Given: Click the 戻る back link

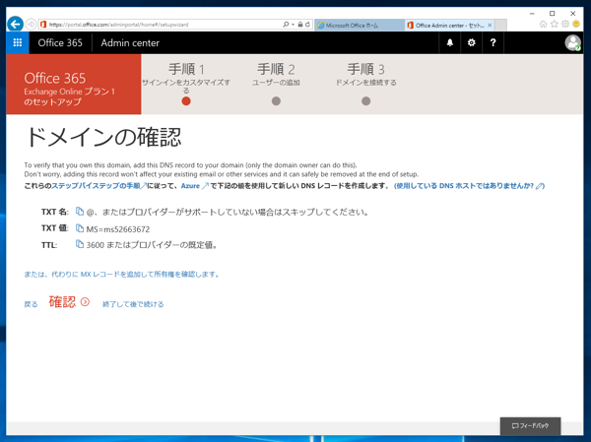Looking at the screenshot, I should pyautogui.click(x=31, y=304).
